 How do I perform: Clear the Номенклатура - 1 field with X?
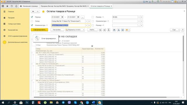pyautogui.click(x=89, y=25)
